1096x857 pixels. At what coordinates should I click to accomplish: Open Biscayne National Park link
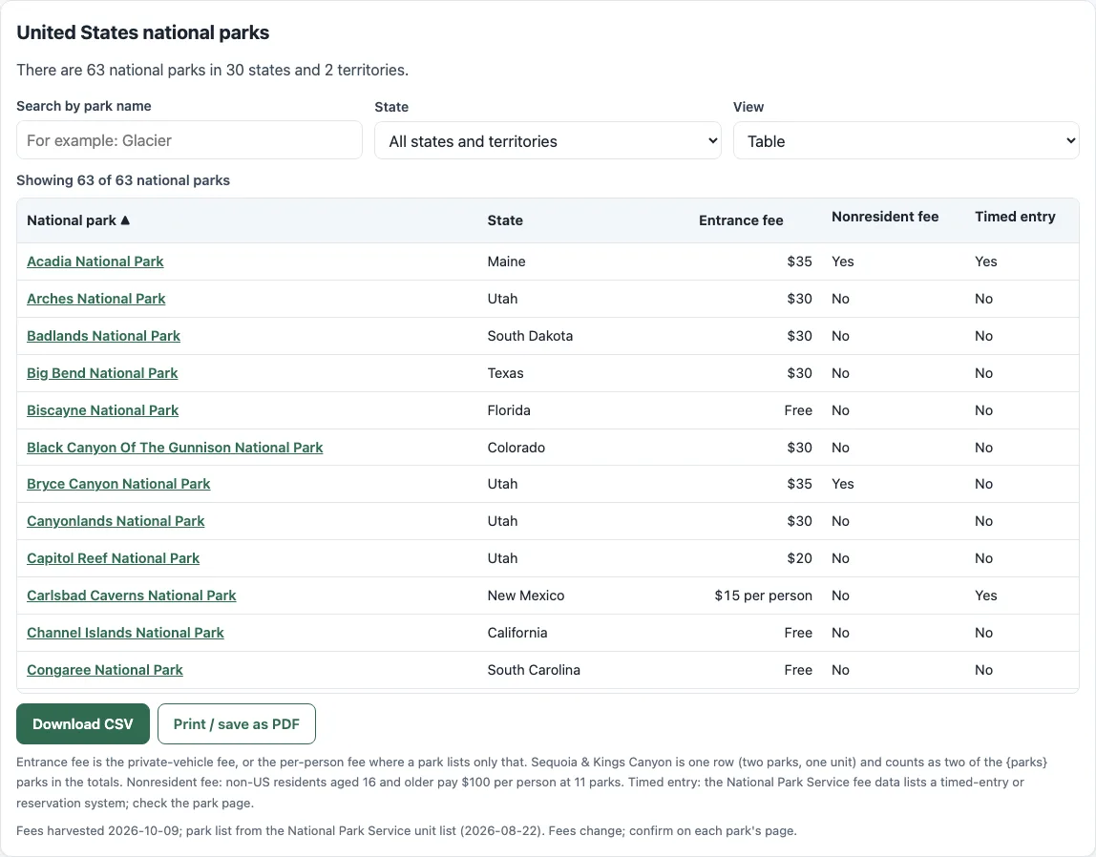pyautogui.click(x=103, y=410)
